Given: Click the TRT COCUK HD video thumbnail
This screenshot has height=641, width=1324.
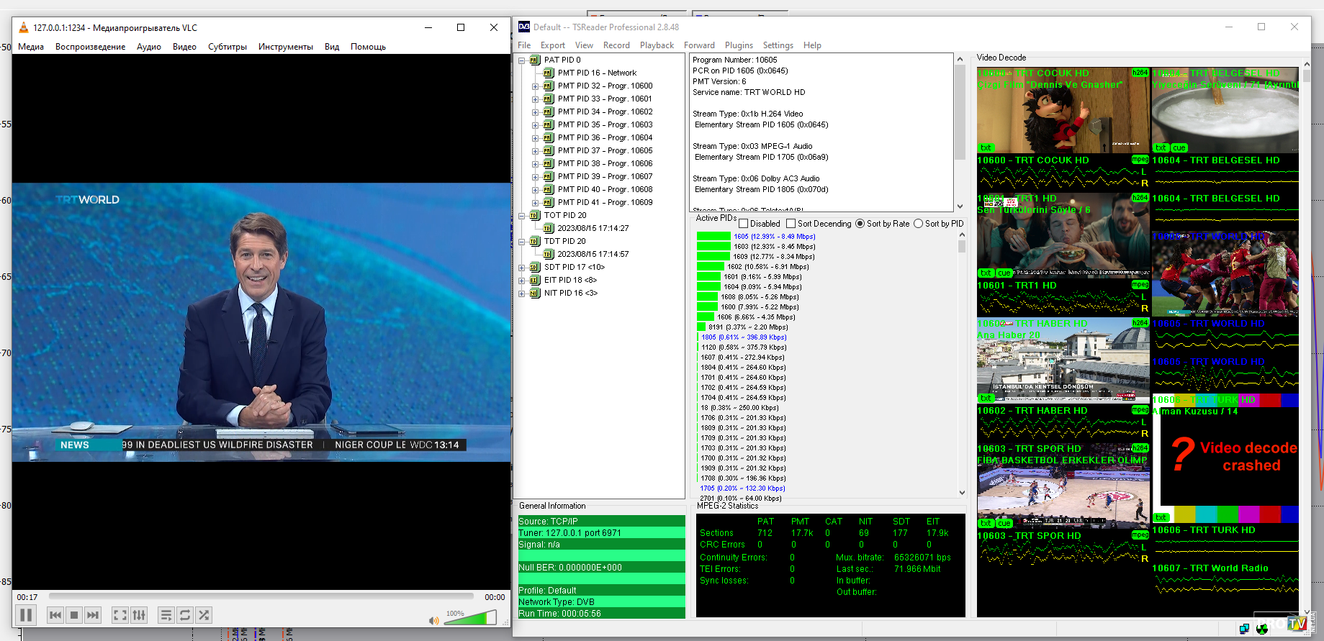Looking at the screenshot, I should [x=1062, y=112].
